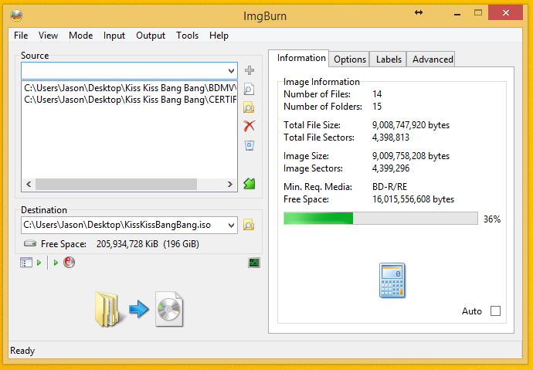This screenshot has height=370, width=533.
Task: Click the 205,934,728 KiB (196 GiB) free space text
Action: pyautogui.click(x=148, y=244)
